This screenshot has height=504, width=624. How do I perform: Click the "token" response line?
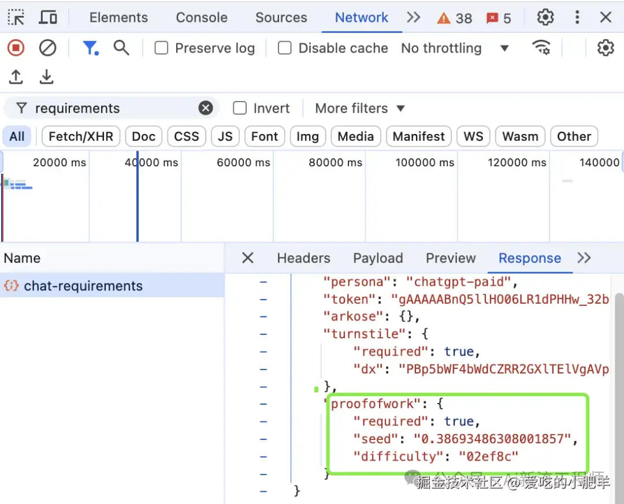(466, 299)
